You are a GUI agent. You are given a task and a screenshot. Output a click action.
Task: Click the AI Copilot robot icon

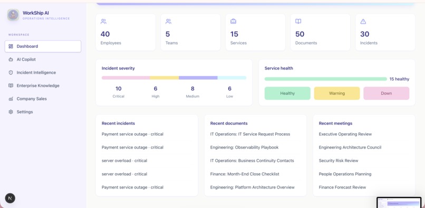pos(11,60)
